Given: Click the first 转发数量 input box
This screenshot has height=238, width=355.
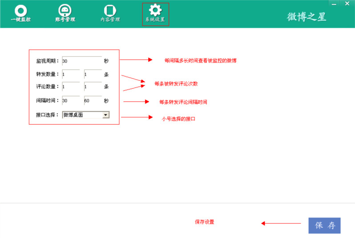Looking at the screenshot, I should pos(71,74).
